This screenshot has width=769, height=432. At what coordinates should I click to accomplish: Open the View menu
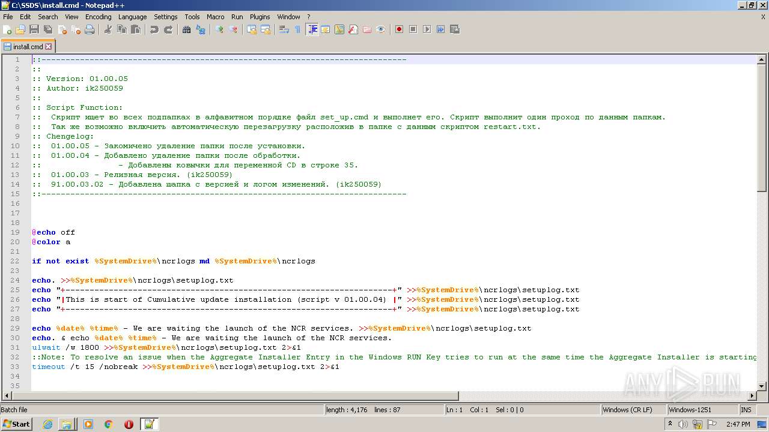pos(71,17)
